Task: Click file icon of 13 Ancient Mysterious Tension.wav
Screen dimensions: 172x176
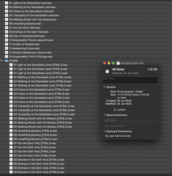Action: click(x=7, y=52)
